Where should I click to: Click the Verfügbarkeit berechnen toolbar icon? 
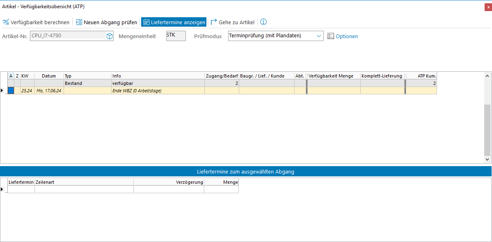click(6, 22)
